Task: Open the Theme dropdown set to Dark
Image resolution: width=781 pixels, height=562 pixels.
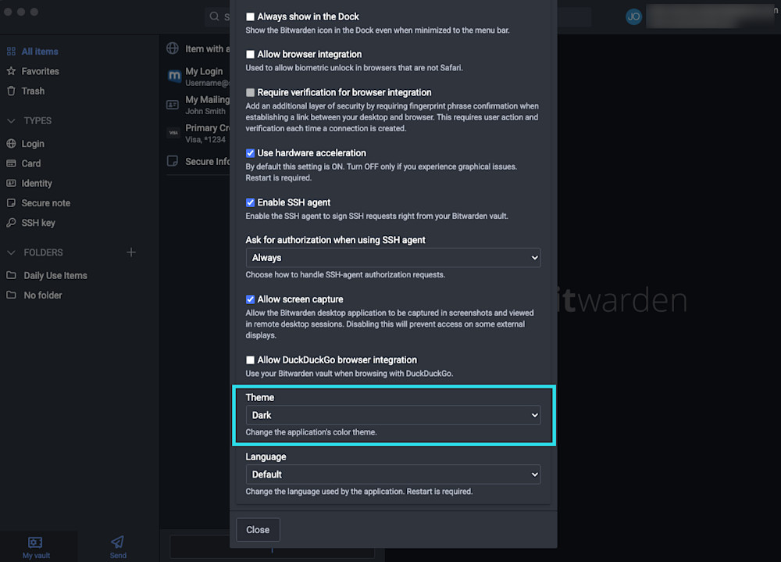Action: pyautogui.click(x=393, y=415)
